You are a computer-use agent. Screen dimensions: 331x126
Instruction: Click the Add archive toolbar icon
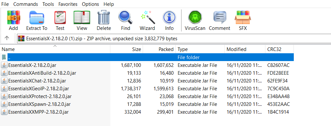coord(13,20)
